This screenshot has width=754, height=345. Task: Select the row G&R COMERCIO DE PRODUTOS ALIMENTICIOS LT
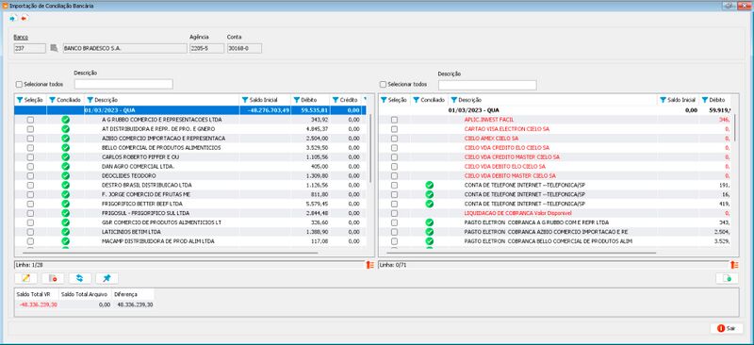pos(190,222)
